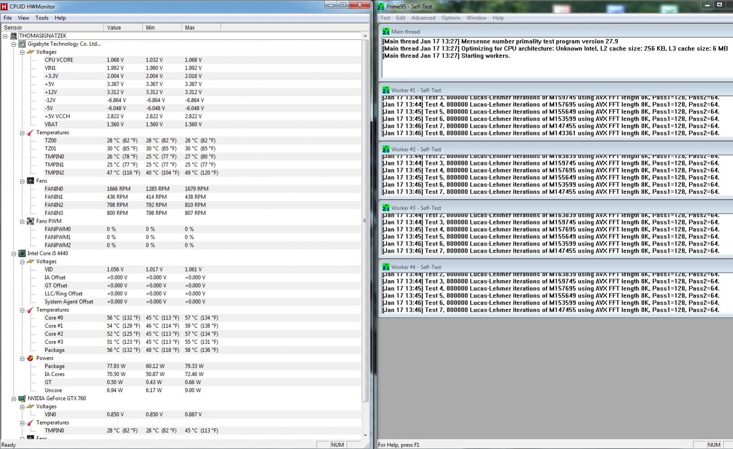Click the Worker #2 window icon
This screenshot has width=733, height=449.
[x=386, y=149]
